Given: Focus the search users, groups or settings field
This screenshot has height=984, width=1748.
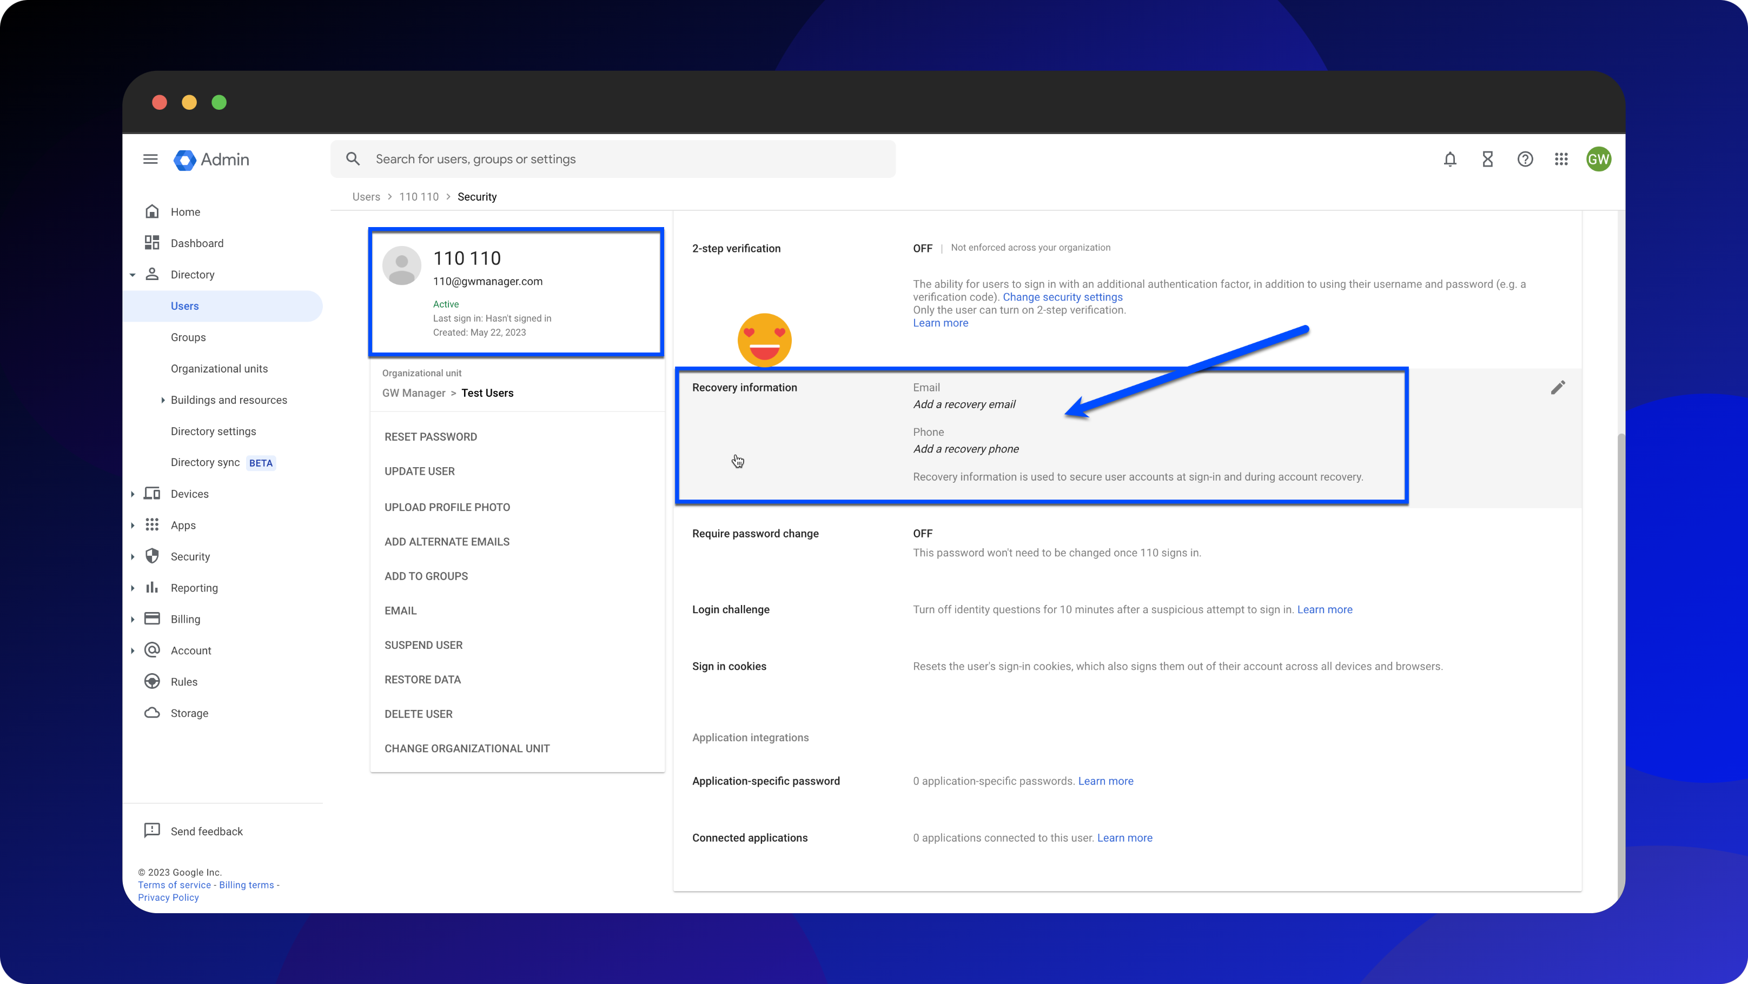Looking at the screenshot, I should click(613, 159).
